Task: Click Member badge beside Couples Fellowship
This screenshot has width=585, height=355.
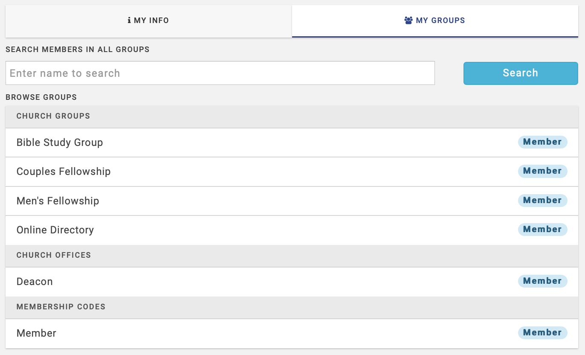Action: [x=542, y=171]
